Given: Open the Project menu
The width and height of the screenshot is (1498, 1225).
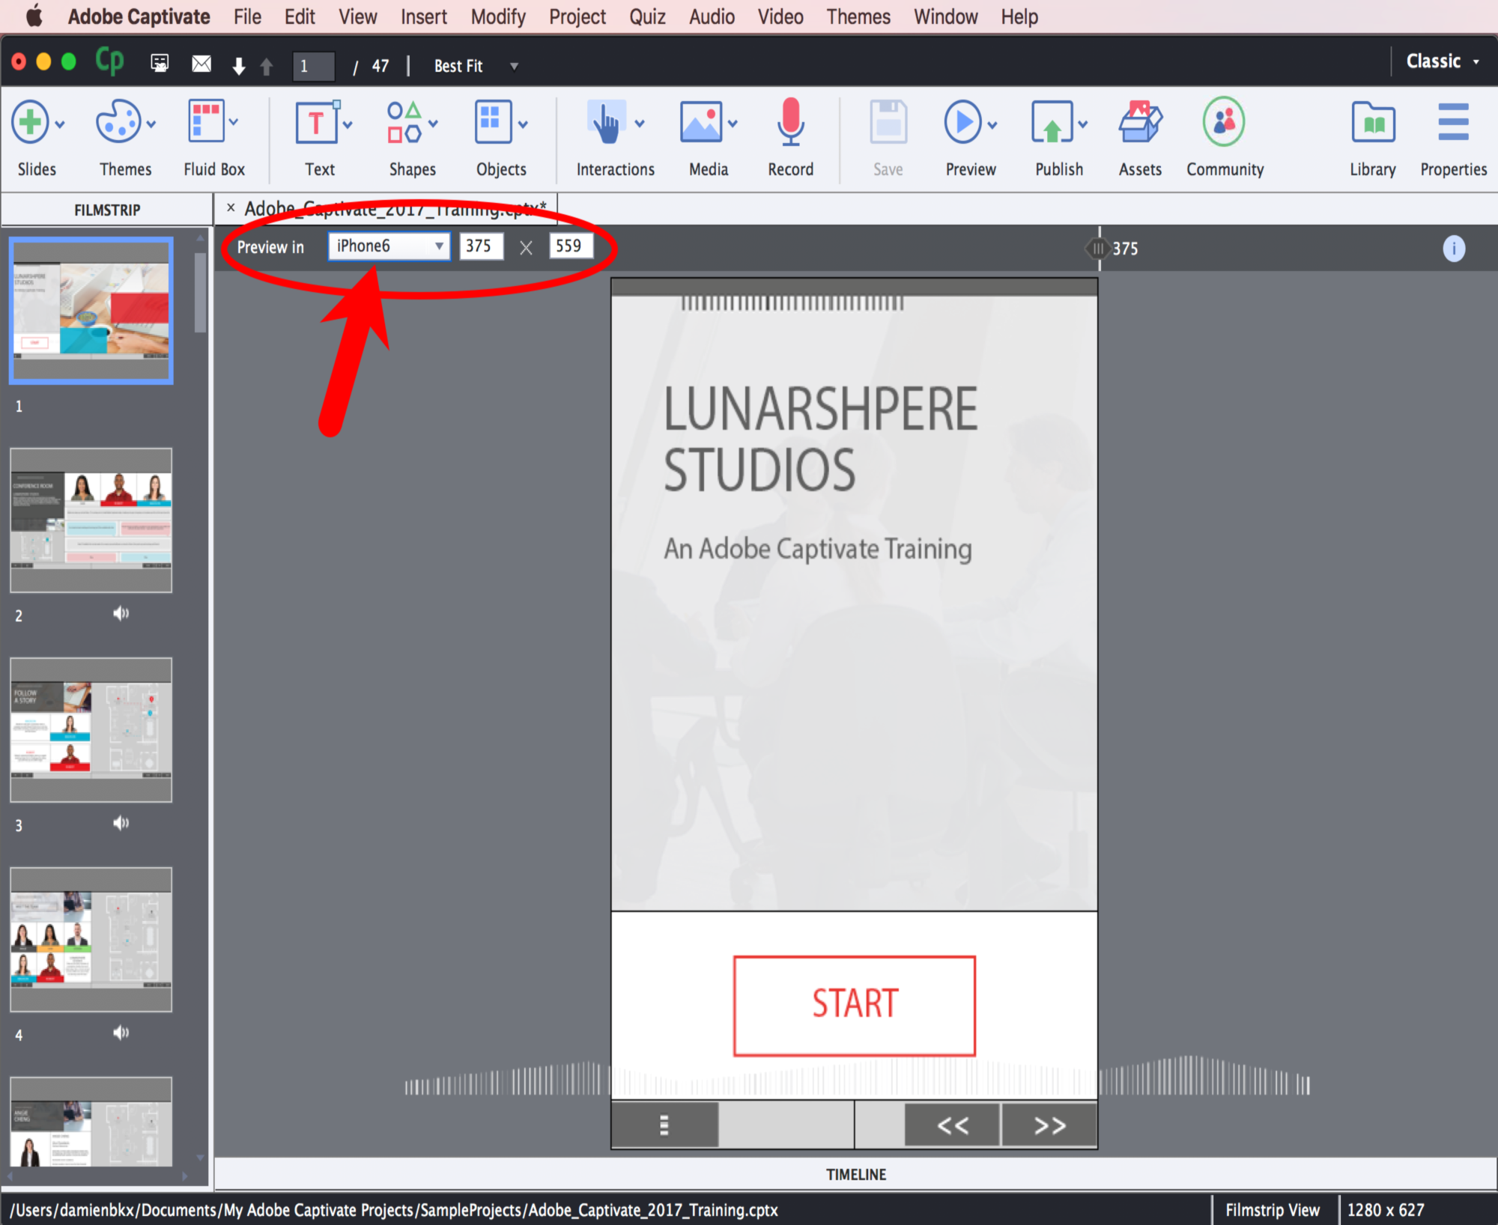Looking at the screenshot, I should pyautogui.click(x=577, y=16).
